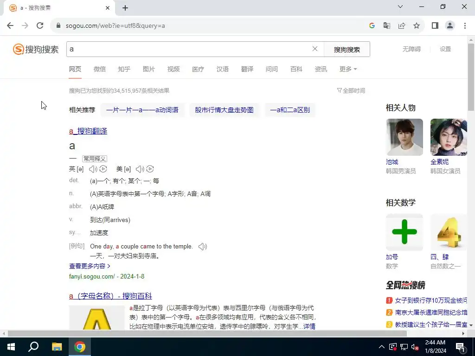Click the horizontal page scrollbar
475x356 pixels.
click(x=207, y=333)
